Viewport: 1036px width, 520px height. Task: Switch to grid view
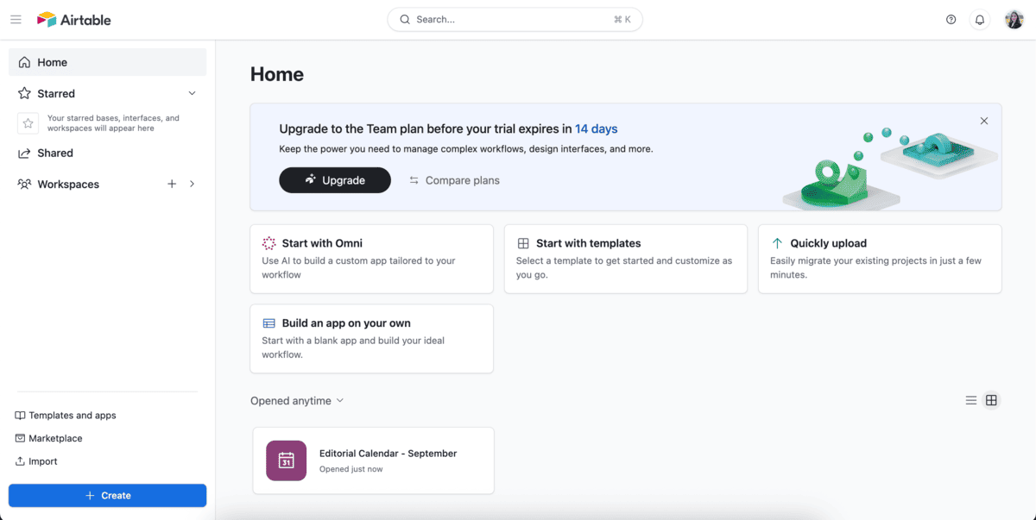click(991, 400)
